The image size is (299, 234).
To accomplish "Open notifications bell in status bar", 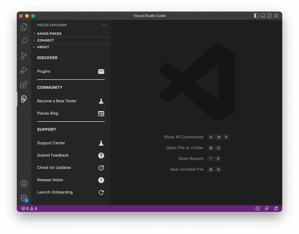I will (x=275, y=209).
